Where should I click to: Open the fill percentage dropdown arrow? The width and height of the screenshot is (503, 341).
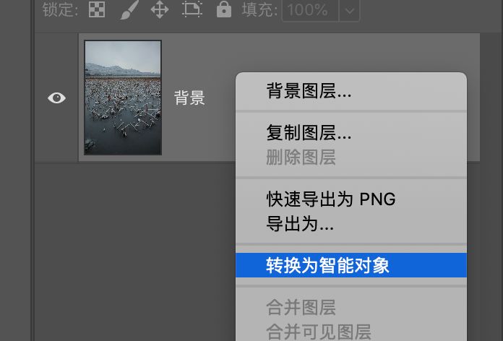click(349, 10)
